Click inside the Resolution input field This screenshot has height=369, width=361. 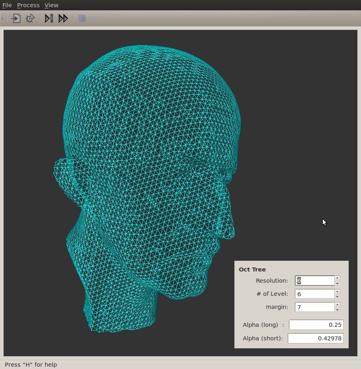tap(314, 281)
